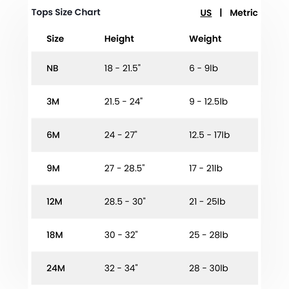289x289 pixels.
Task: Click the 12M size row label
Action: tap(54, 202)
